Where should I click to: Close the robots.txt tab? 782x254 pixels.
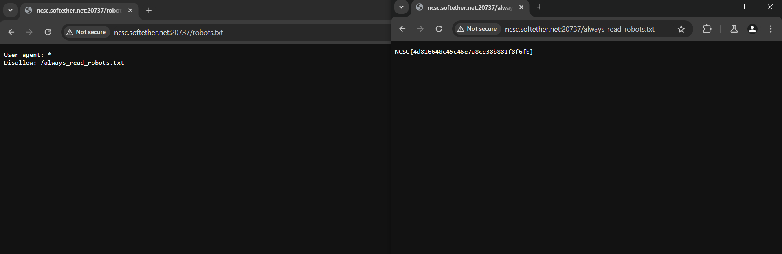click(x=130, y=10)
